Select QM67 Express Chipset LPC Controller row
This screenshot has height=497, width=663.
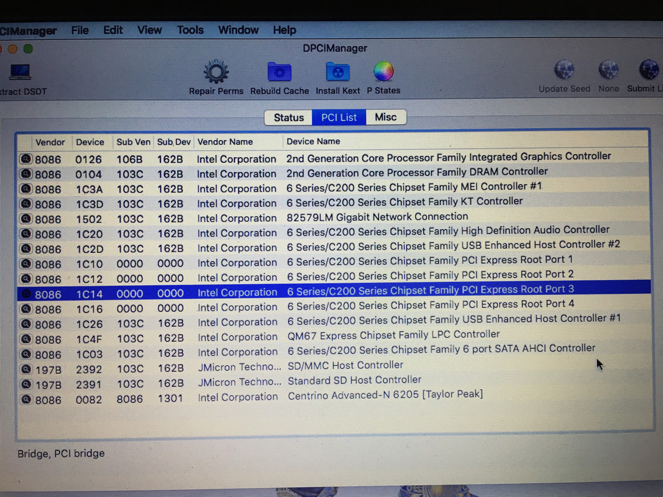click(333, 338)
